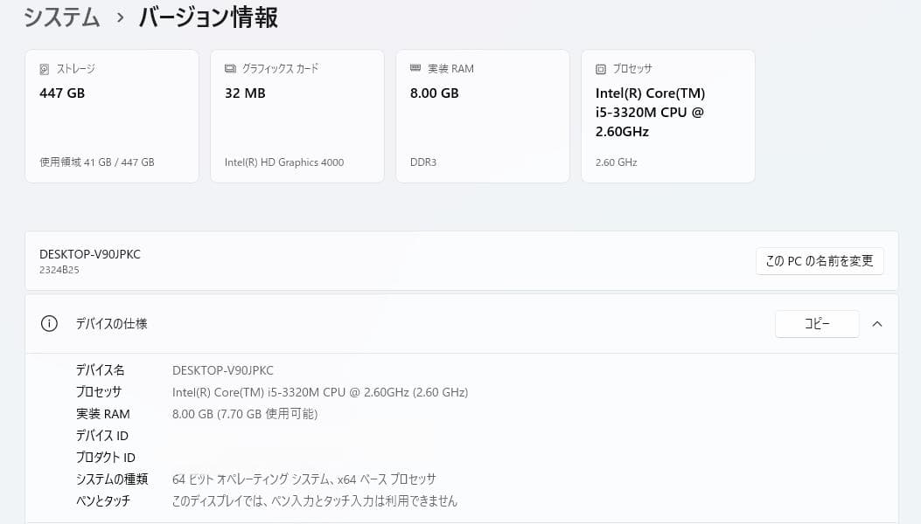The width and height of the screenshot is (921, 524).
Task: Click the processor icon above Intel(R) Core(TM)
Action: [600, 68]
